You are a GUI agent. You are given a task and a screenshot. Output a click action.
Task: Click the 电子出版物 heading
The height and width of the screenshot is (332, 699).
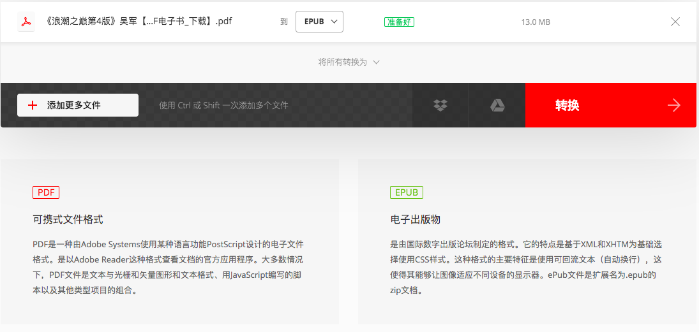416,219
